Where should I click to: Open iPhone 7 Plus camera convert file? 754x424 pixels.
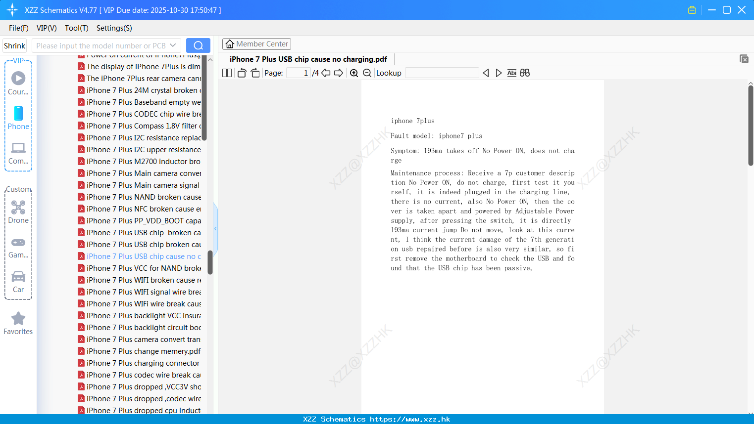click(140, 339)
